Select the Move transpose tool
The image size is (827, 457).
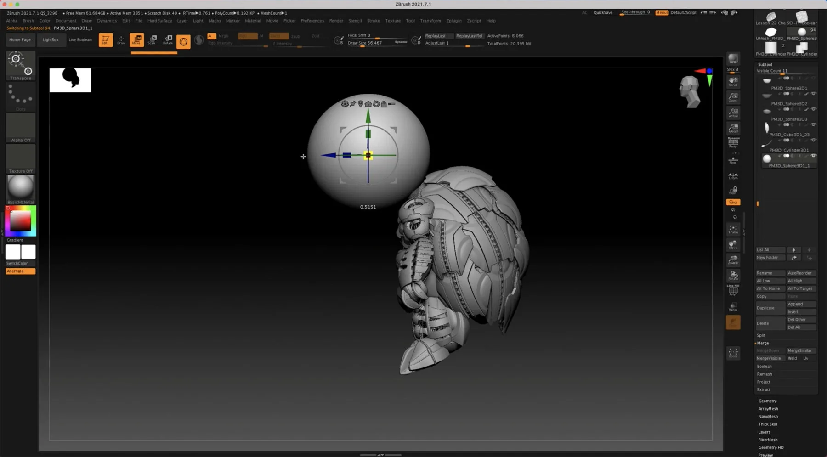[137, 39]
